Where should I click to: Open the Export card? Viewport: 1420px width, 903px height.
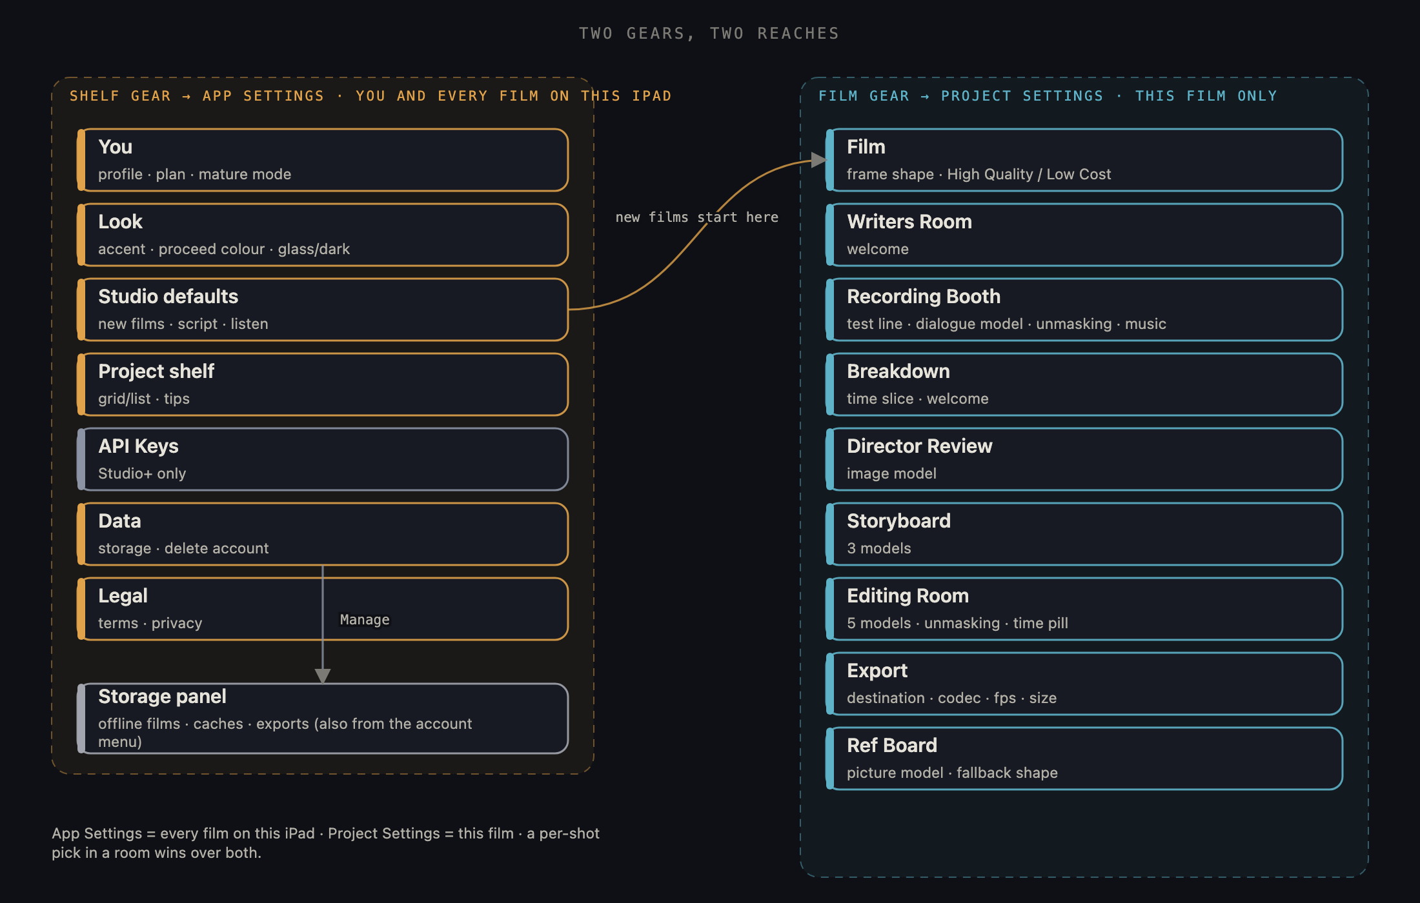coord(1084,684)
